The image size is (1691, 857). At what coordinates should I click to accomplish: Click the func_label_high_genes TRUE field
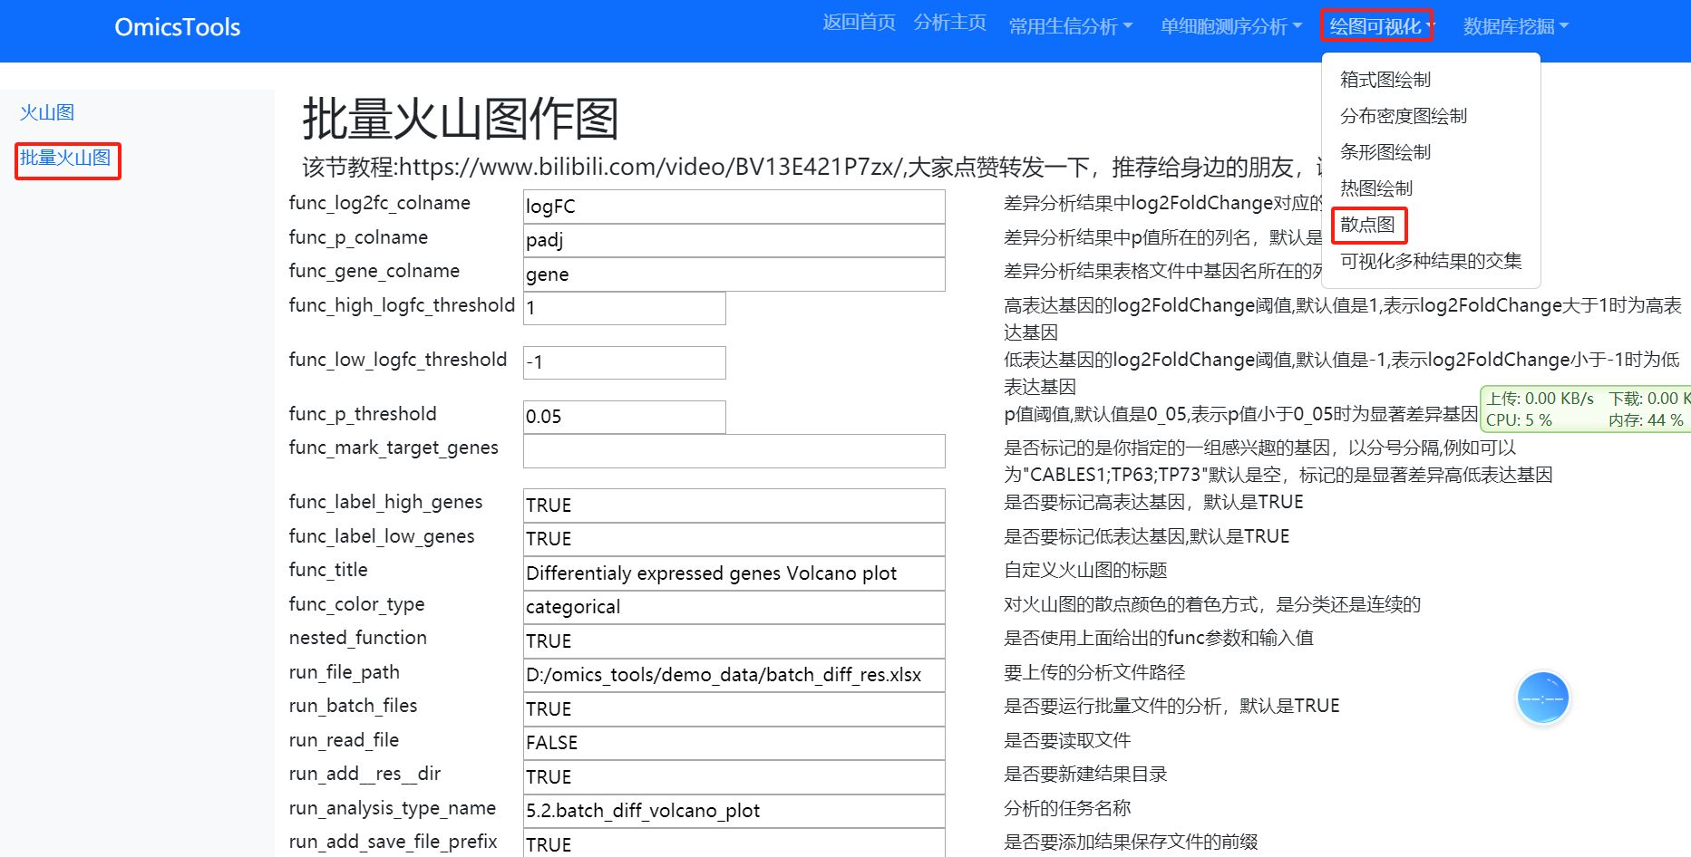coord(734,506)
